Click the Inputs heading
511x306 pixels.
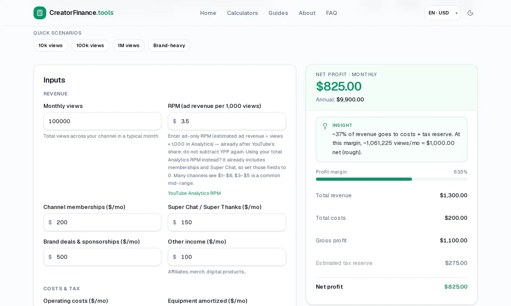pyautogui.click(x=54, y=80)
